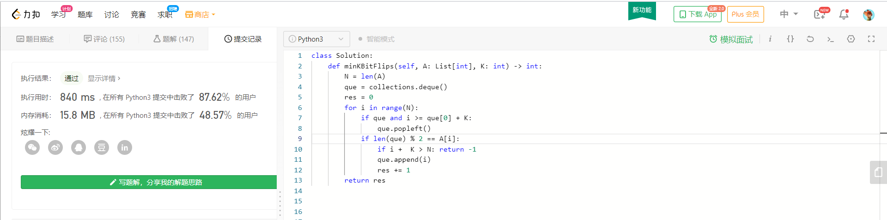Screen dimensions: 887x220
Task: Open the video NEW icon
Action: [820, 14]
